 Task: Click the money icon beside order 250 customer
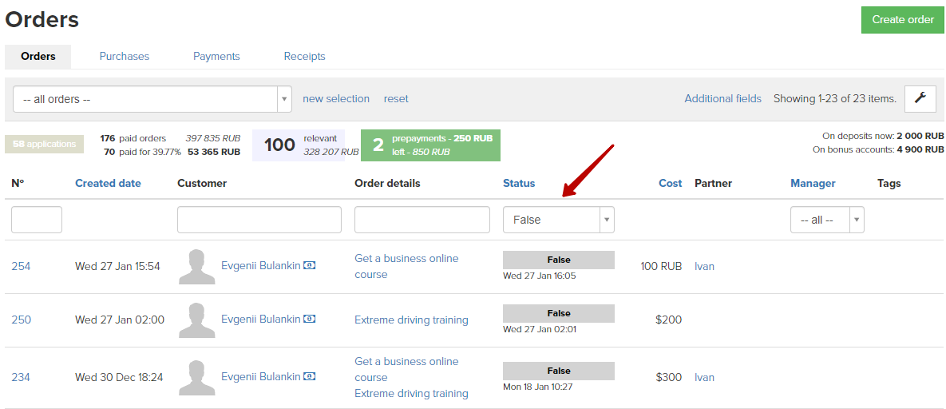(309, 319)
